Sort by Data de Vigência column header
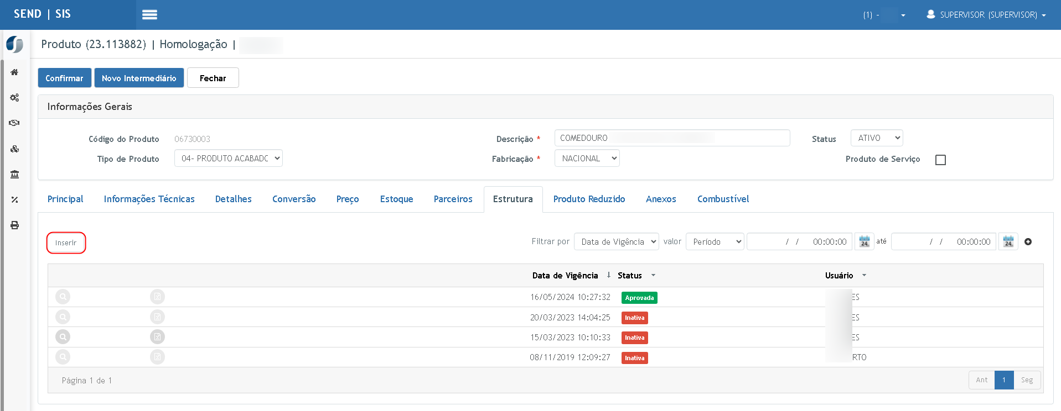This screenshot has height=411, width=1061. tap(565, 275)
